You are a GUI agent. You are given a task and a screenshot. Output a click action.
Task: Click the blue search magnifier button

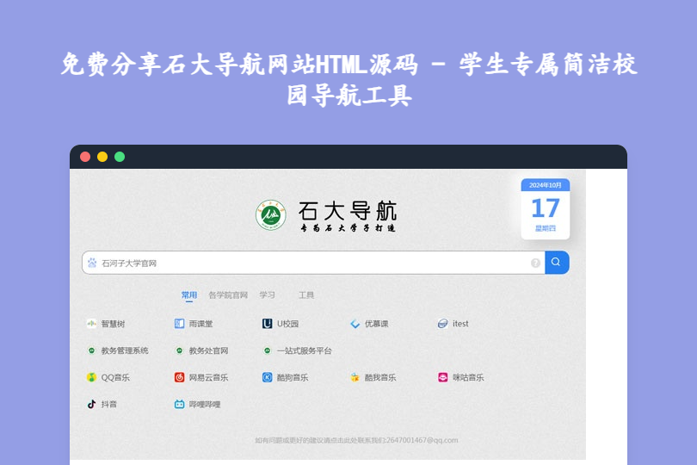pos(557,263)
